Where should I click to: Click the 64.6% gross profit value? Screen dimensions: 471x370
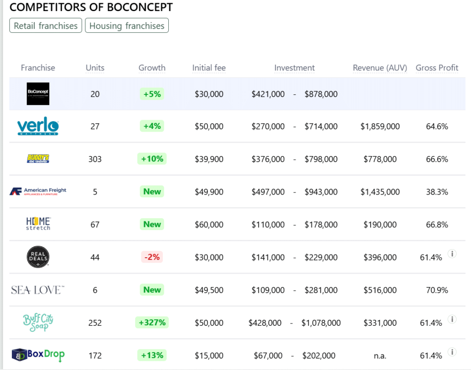tap(437, 126)
